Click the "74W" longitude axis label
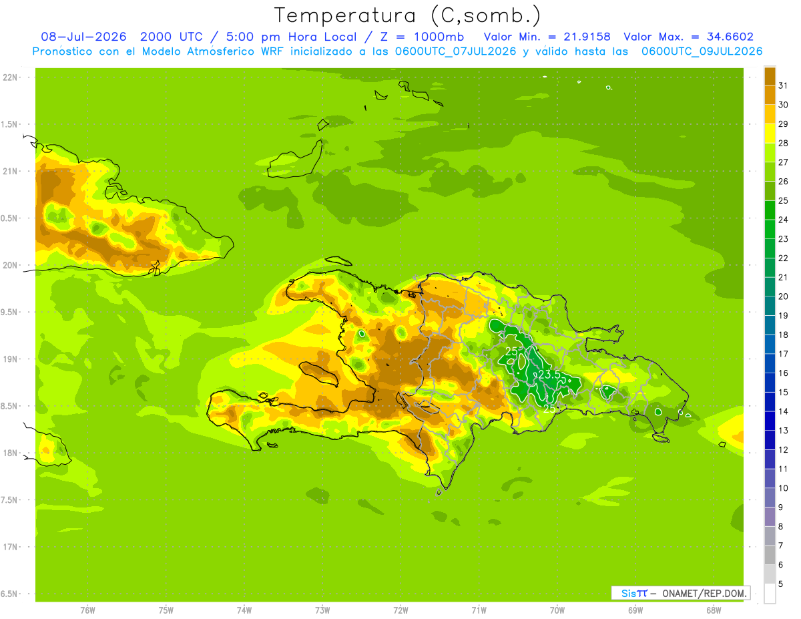801x619 pixels. [x=244, y=610]
